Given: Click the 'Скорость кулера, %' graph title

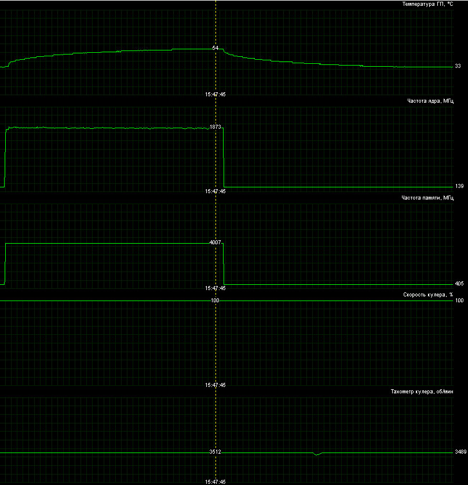Looking at the screenshot, I should 428,295.
